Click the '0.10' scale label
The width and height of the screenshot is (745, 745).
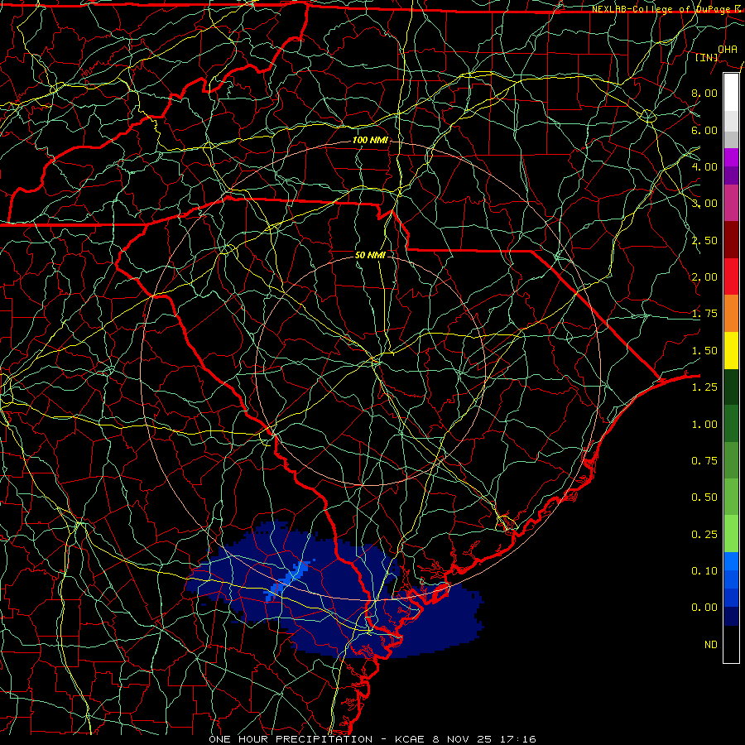coord(704,571)
